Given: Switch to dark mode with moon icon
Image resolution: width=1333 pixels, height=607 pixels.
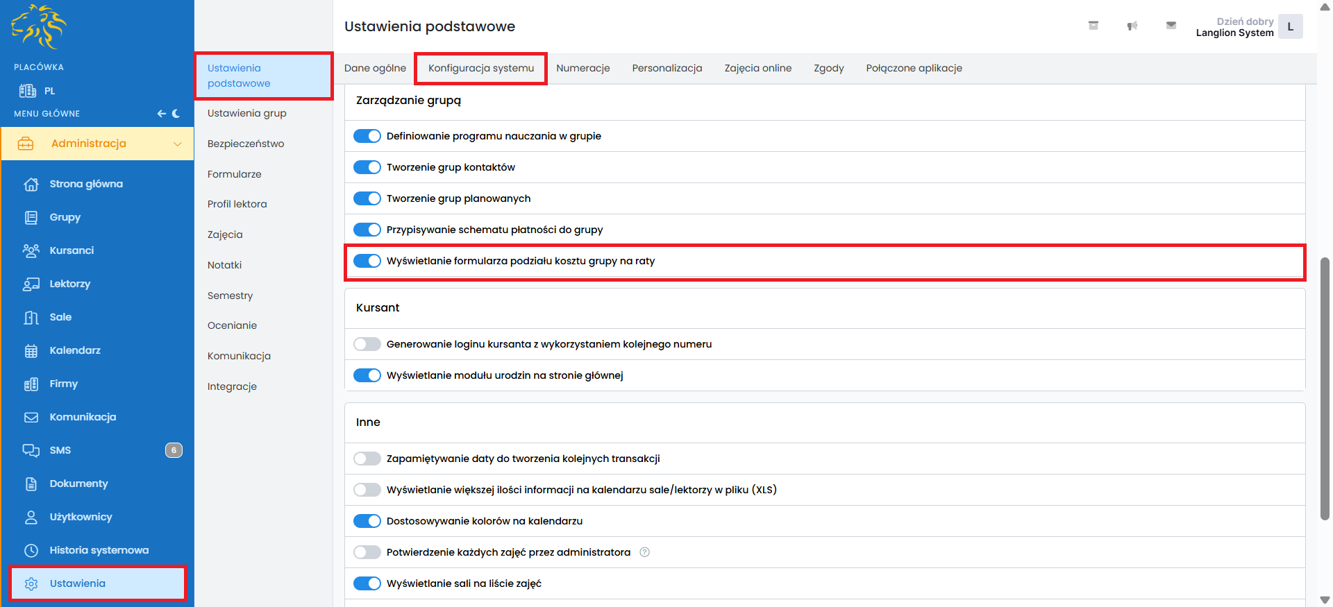Looking at the screenshot, I should 176,114.
